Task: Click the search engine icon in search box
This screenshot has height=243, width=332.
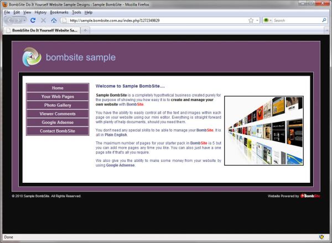Action: pyautogui.click(x=266, y=20)
